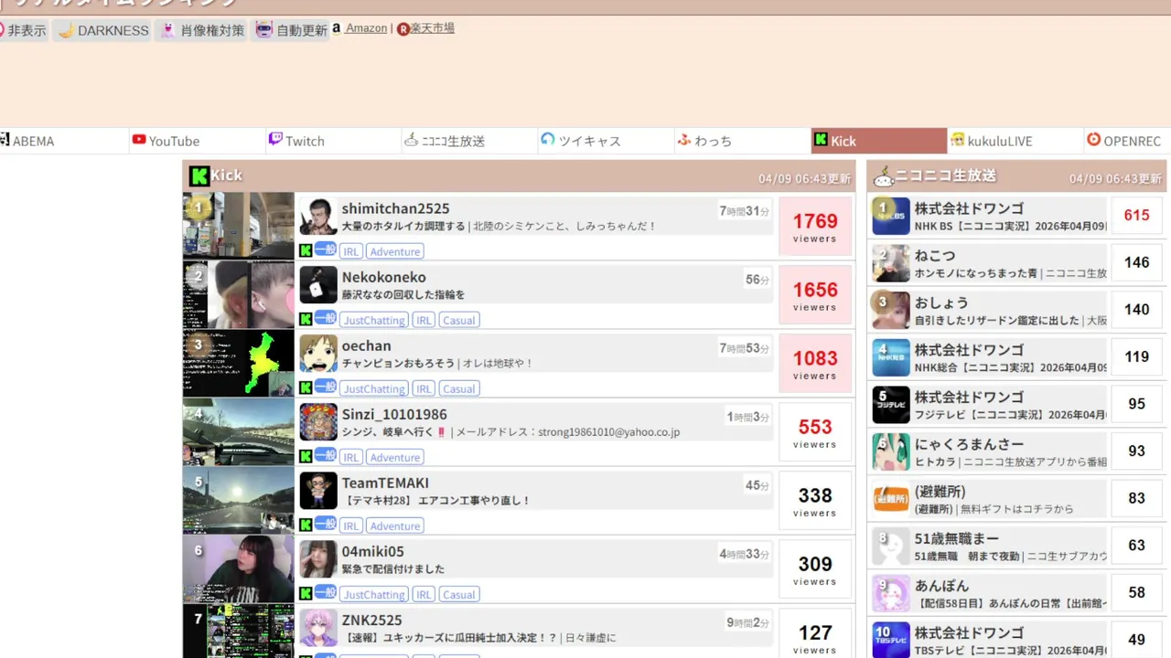Image resolution: width=1171 pixels, height=658 pixels.
Task: Click JustChatting tag under 04miki05
Action: click(374, 594)
